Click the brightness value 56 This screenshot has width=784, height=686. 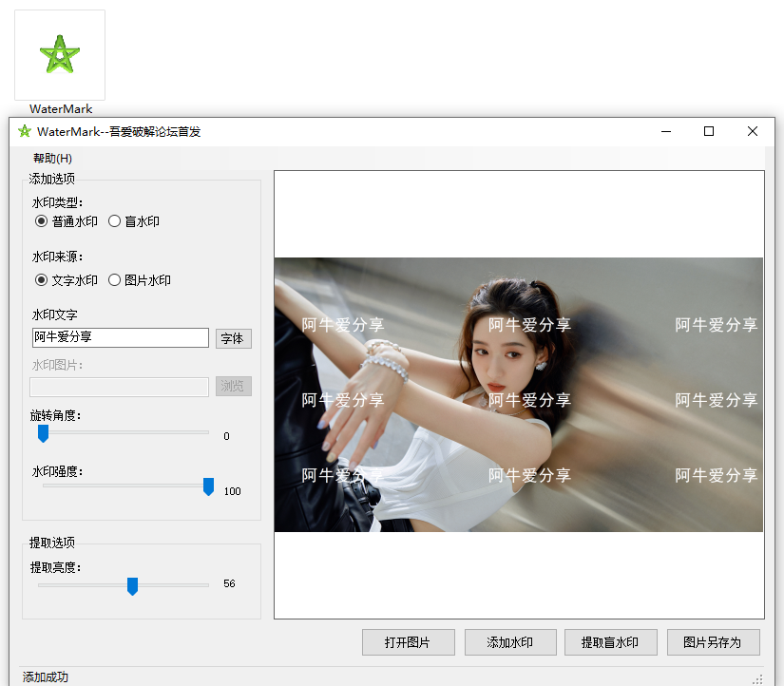click(230, 583)
